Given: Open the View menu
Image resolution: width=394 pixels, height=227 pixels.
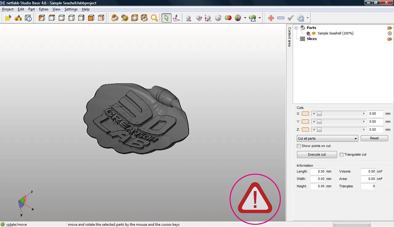Looking at the screenshot, I should tap(56, 9).
